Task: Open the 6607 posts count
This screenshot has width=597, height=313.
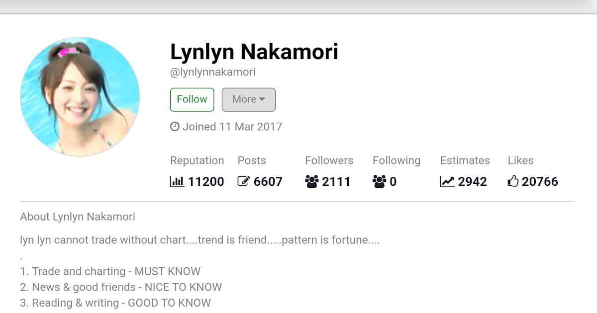Action: (x=268, y=182)
